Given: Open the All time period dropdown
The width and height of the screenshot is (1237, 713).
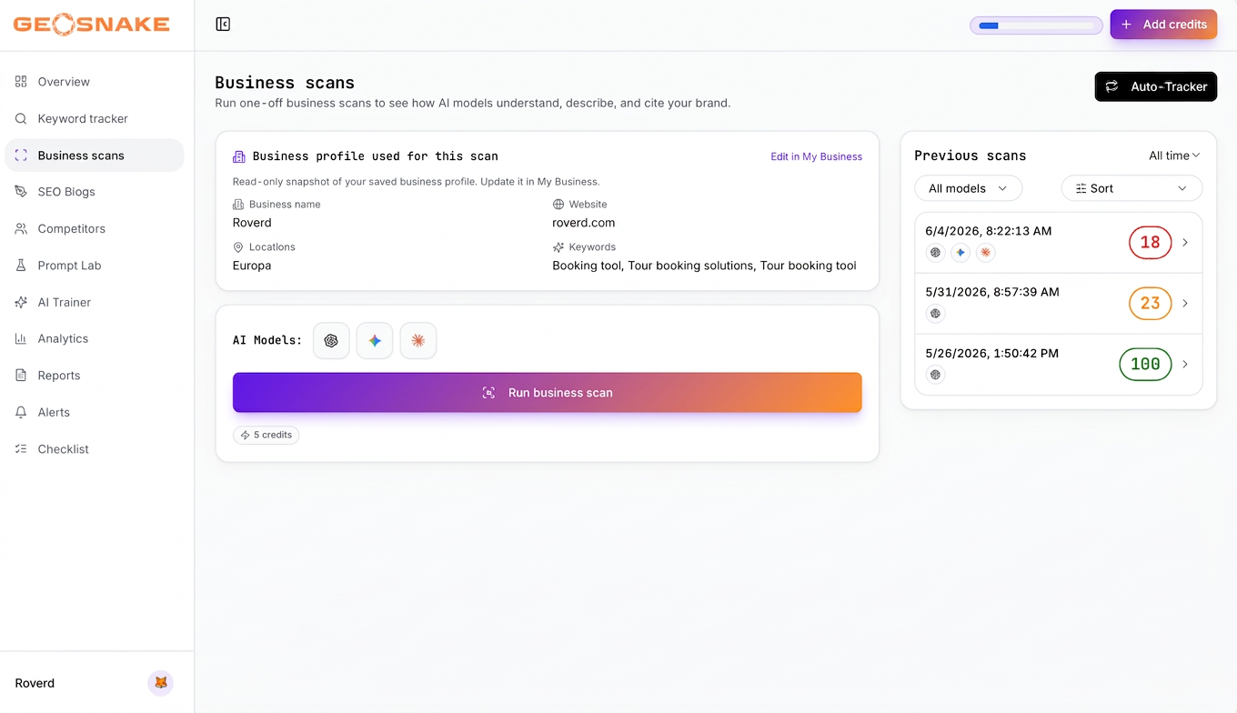Looking at the screenshot, I should [1174, 156].
